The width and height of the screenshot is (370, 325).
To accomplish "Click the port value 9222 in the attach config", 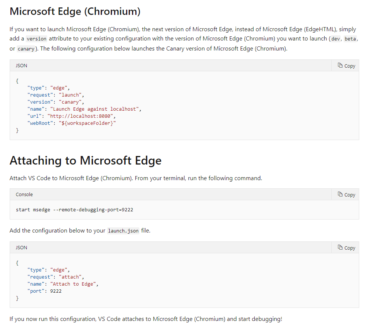I will pyautogui.click(x=56, y=291).
